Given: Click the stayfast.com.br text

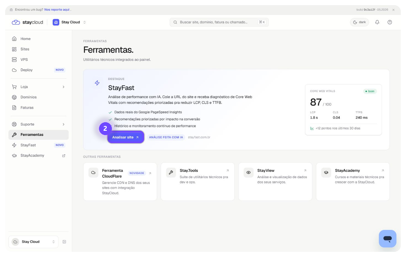Looking at the screenshot, I should point(199,137).
